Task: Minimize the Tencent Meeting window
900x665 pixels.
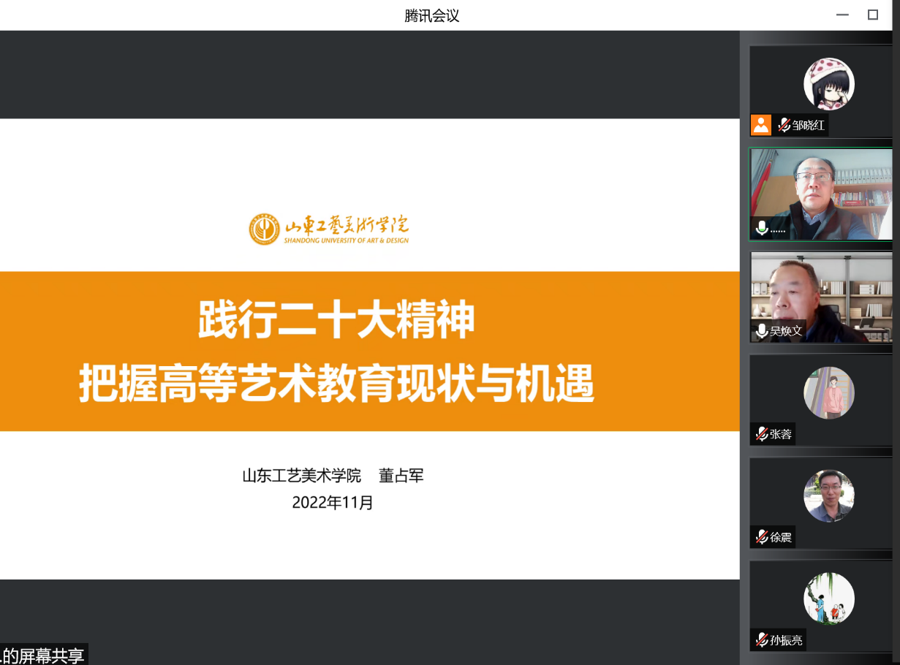Action: [842, 15]
